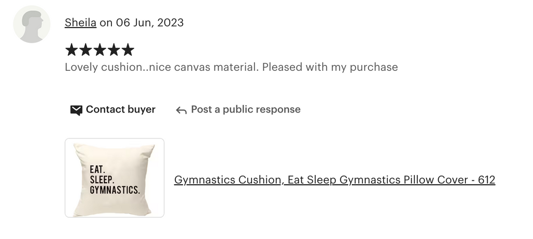Click the third rating star
Image resolution: width=533 pixels, height=239 pixels.
tap(99, 50)
